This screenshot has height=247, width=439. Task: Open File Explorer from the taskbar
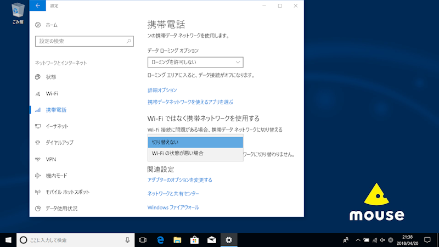[177, 240]
